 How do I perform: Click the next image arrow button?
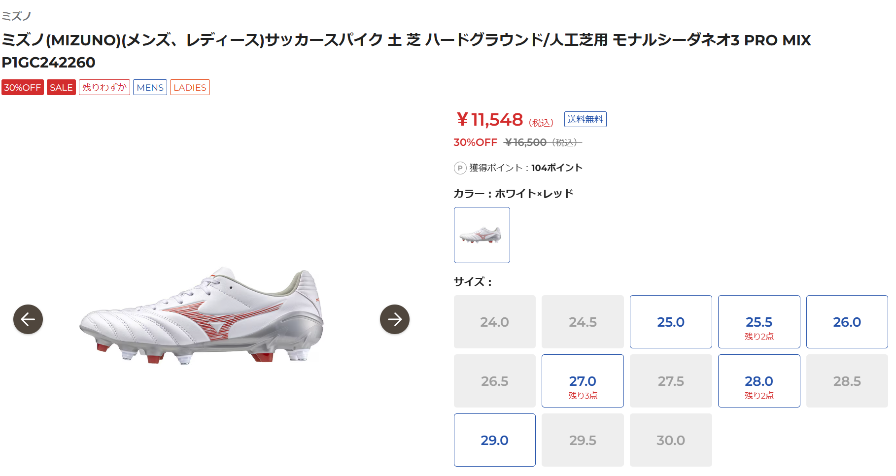point(394,319)
